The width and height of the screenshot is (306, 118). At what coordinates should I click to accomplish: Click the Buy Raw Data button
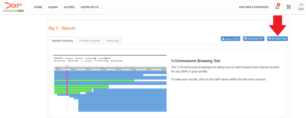click(277, 39)
